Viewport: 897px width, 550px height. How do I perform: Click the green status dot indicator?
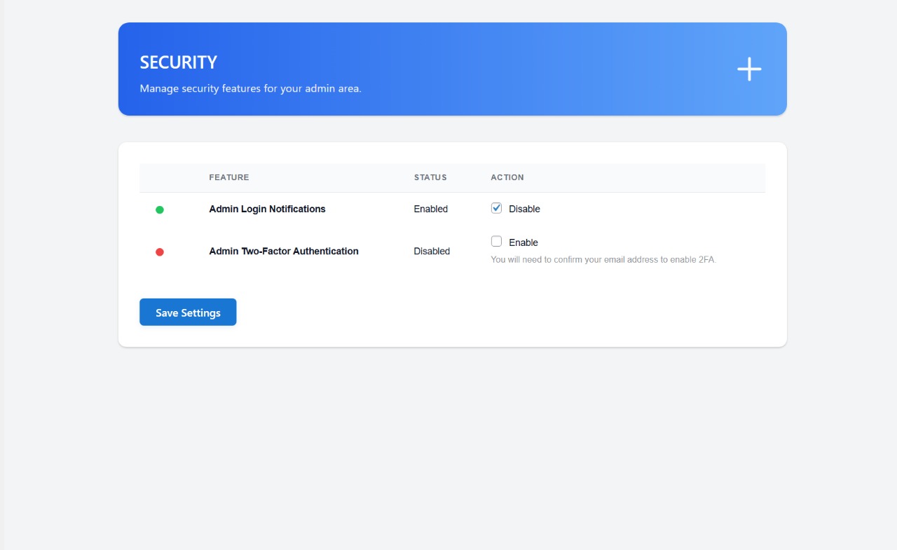click(x=160, y=209)
